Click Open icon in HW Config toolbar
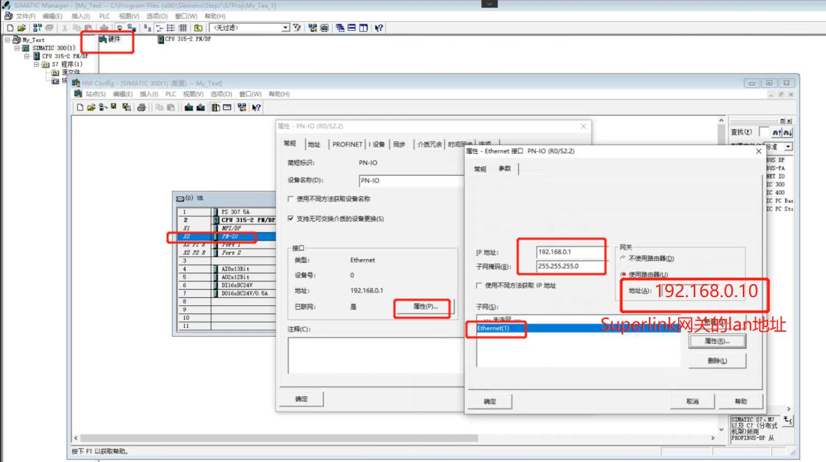 [91, 107]
